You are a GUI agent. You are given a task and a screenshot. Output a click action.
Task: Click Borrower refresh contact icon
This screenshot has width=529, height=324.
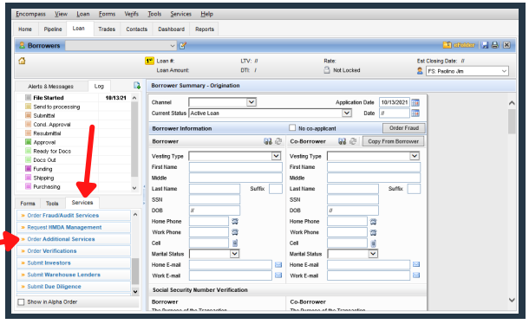278,141
